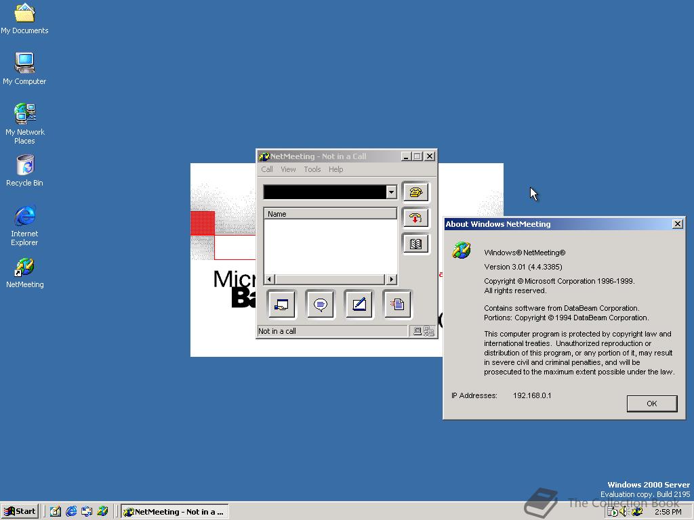This screenshot has height=520, width=694.
Task: Select the My Network Places desktop icon
Action: pyautogui.click(x=25, y=124)
